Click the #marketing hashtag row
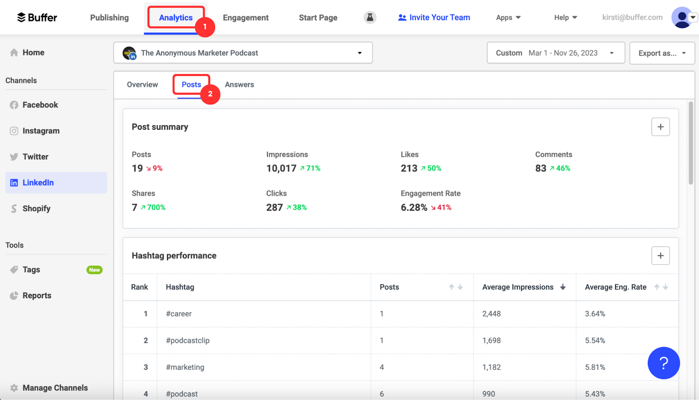 (x=401, y=367)
